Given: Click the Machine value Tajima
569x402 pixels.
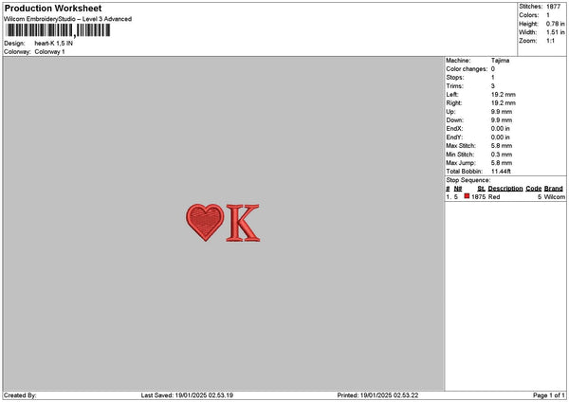Looking at the screenshot, I should point(500,61).
